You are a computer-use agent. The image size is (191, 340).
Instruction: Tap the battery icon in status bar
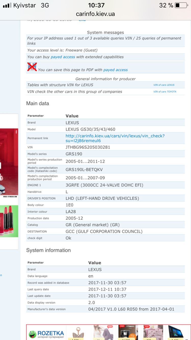pos(181,5)
